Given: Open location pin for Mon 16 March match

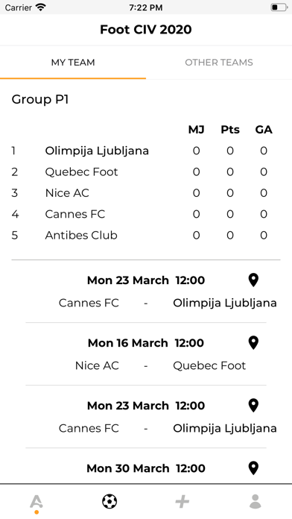Looking at the screenshot, I should point(253,342).
